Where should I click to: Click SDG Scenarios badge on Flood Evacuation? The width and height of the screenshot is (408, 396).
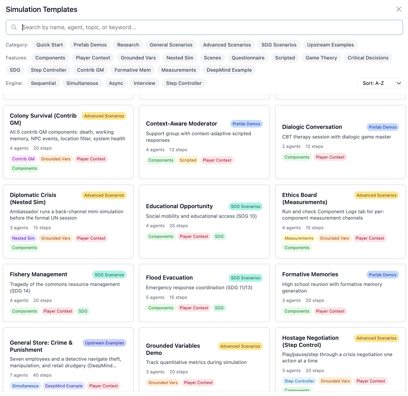point(245,278)
